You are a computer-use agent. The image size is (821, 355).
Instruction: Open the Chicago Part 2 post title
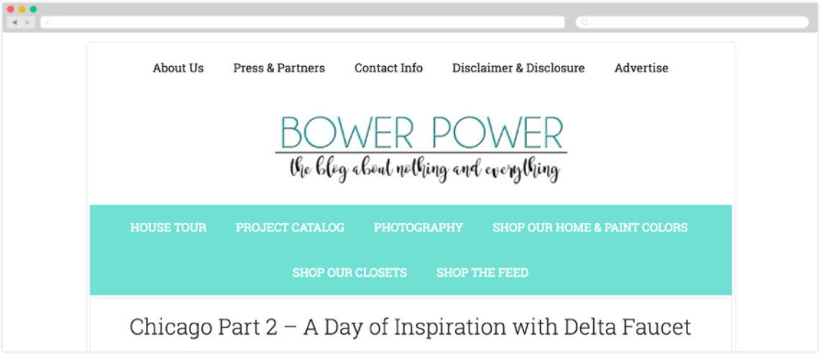click(410, 327)
